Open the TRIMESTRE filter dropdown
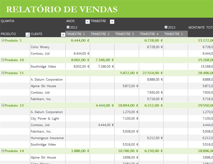The image size is (213, 164). [112, 21]
